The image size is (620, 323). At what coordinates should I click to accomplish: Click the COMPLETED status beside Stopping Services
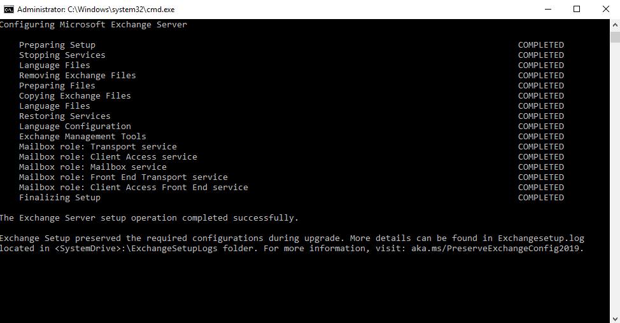pyautogui.click(x=541, y=55)
